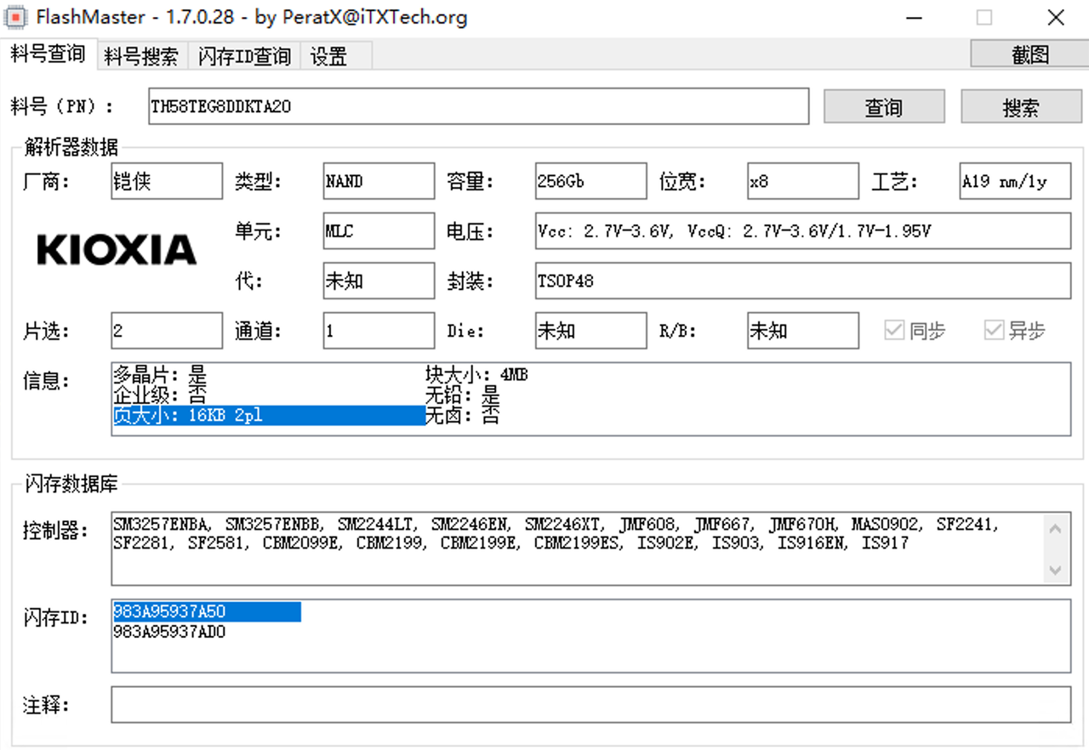
Task: Click the 搜索 search button
Action: [1021, 107]
